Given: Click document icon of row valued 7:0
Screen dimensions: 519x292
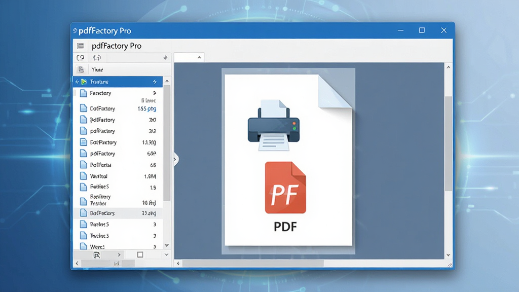Looking at the screenshot, I should coord(84,120).
